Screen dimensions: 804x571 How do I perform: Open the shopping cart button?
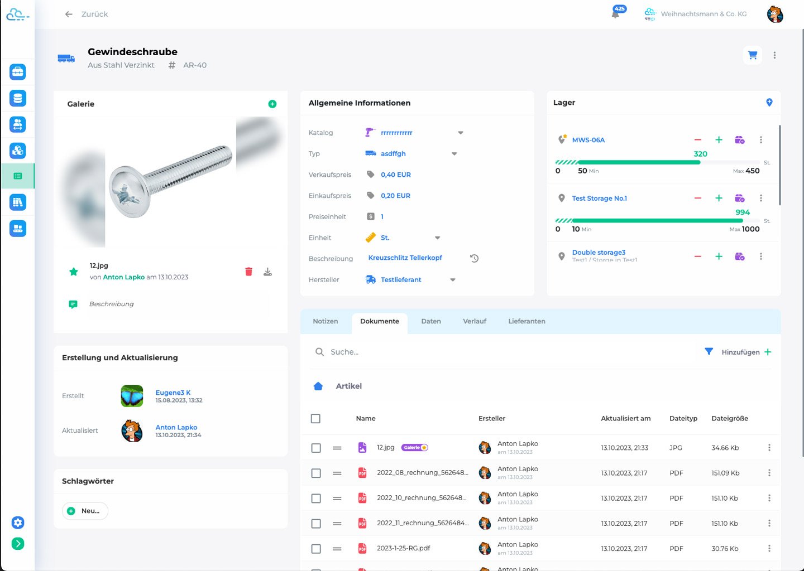tap(753, 55)
